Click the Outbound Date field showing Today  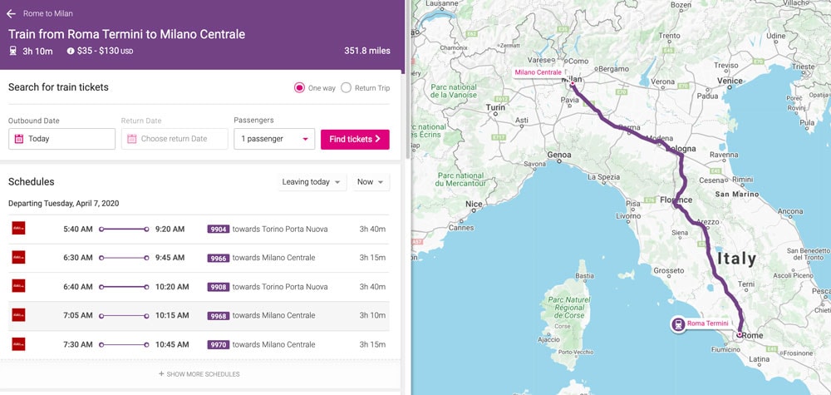(x=62, y=139)
